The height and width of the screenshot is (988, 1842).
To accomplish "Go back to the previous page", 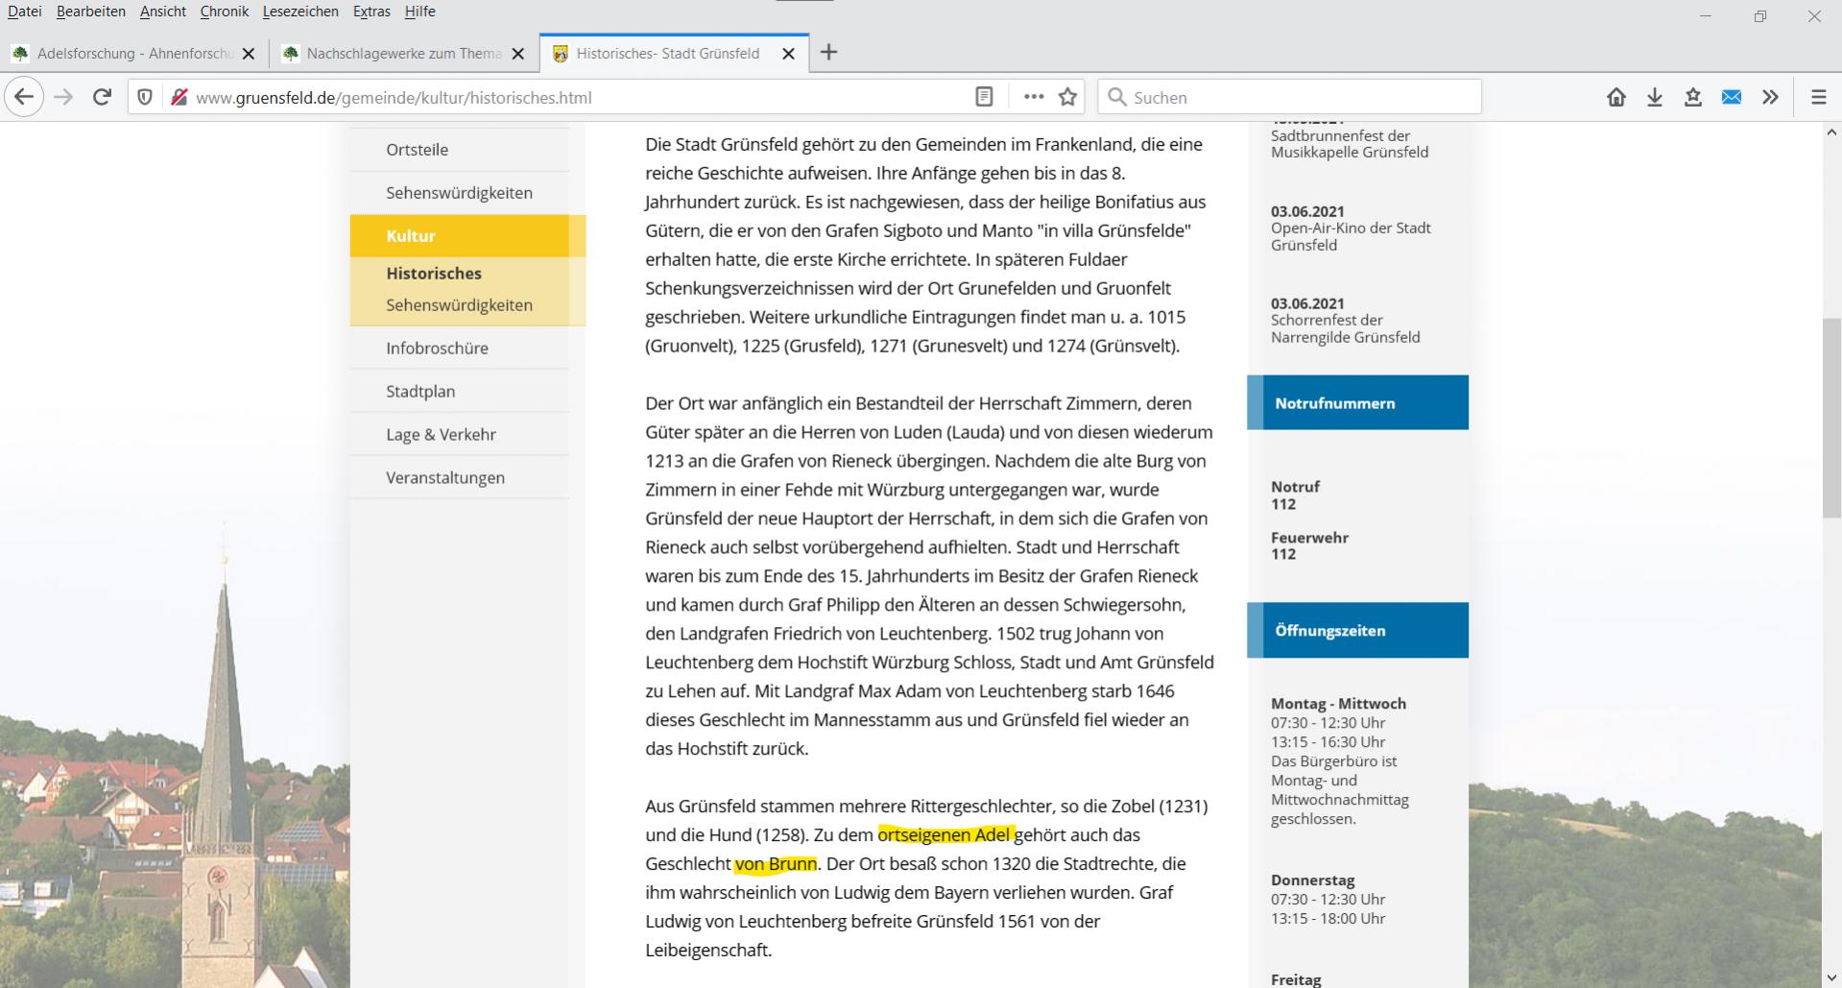I will [24, 97].
